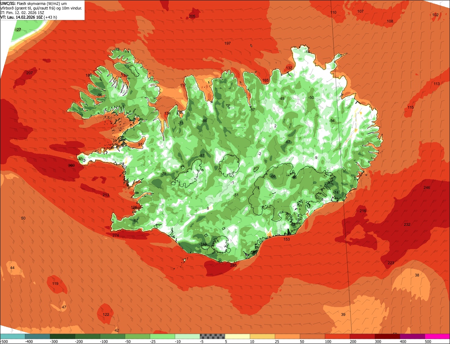Click the map value 132
The width and height of the screenshot is (450, 344).
point(289,68)
